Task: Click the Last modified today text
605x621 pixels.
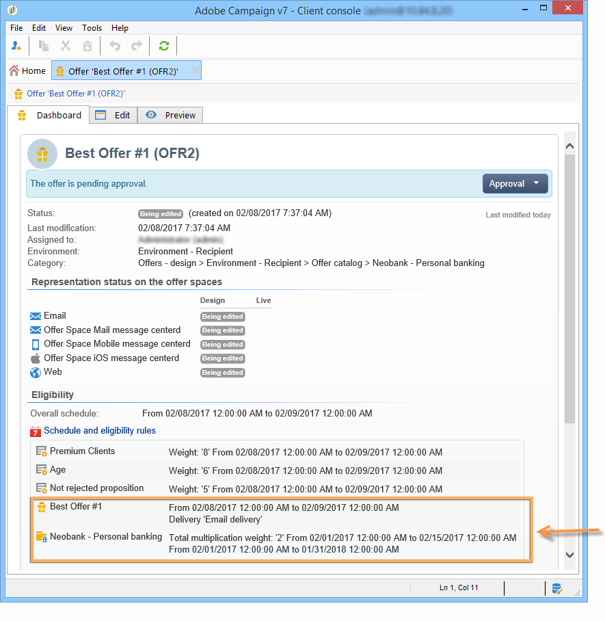Action: tap(518, 215)
